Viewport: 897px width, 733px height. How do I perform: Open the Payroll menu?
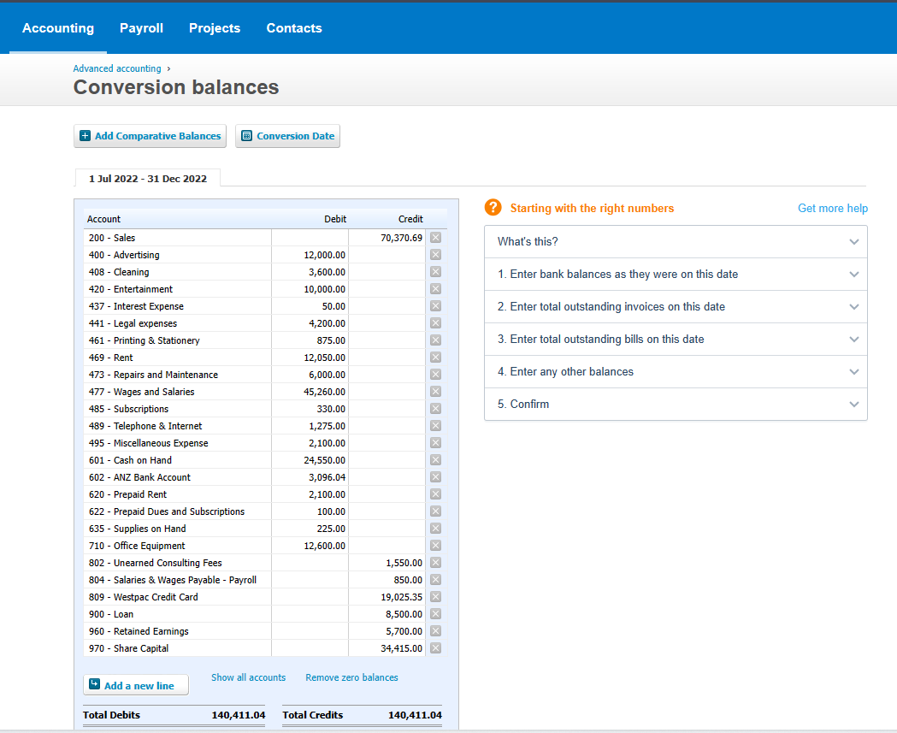tap(141, 28)
